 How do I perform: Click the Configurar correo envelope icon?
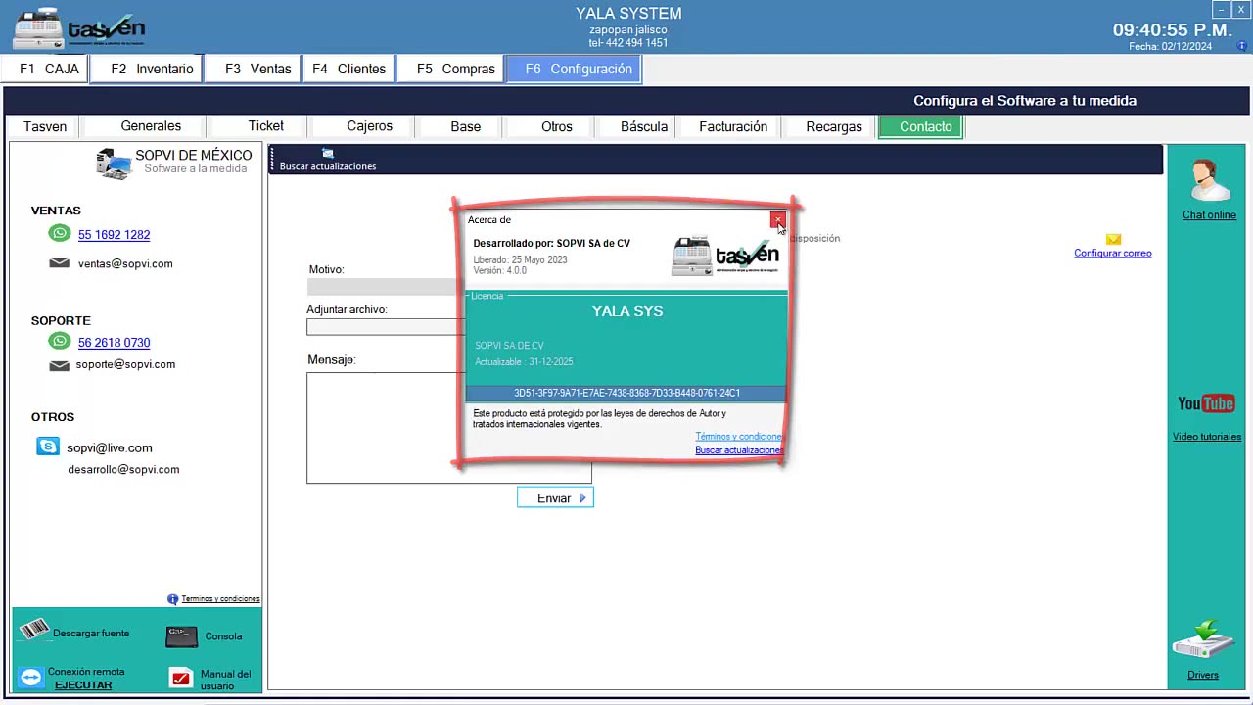click(x=1113, y=239)
